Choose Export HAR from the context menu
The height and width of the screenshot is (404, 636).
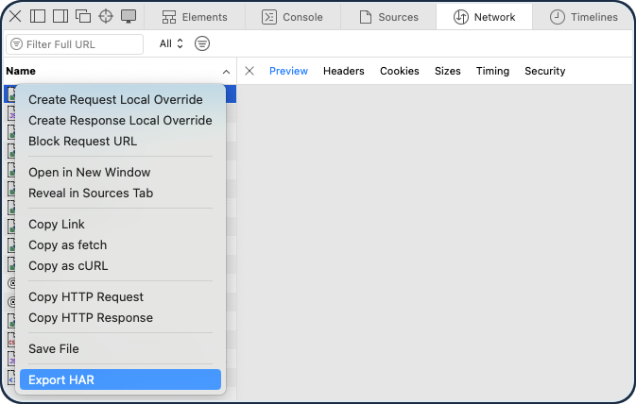pyautogui.click(x=120, y=379)
